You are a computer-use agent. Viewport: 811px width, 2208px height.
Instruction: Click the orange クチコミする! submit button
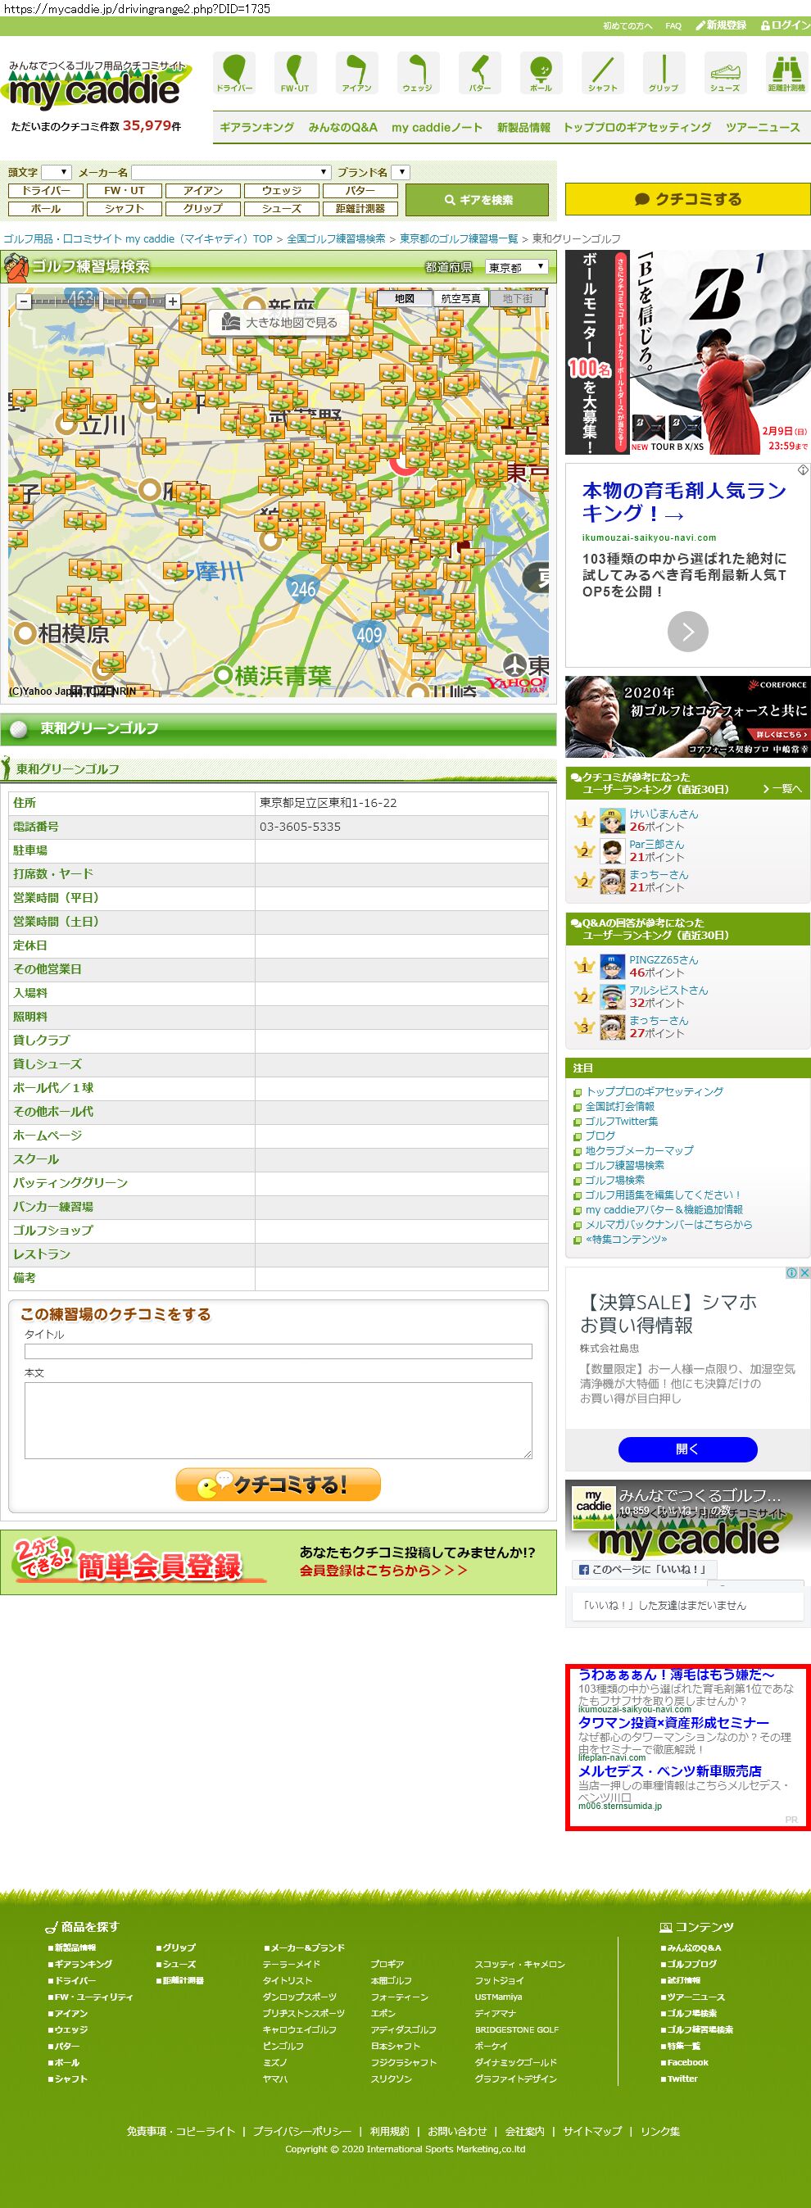tap(278, 1485)
